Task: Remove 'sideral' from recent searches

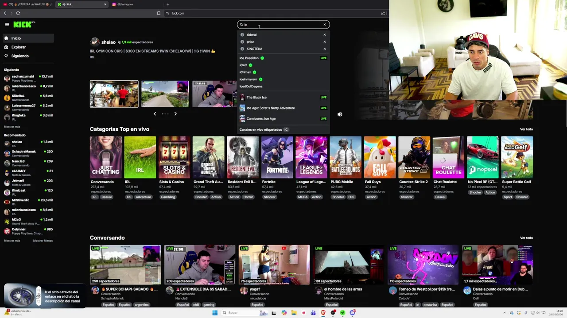Action: 325,34
